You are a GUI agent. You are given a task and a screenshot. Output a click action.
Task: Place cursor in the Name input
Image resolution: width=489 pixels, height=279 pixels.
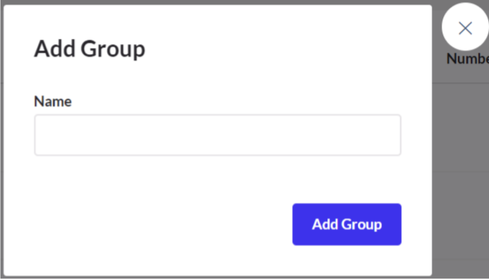pos(217,135)
